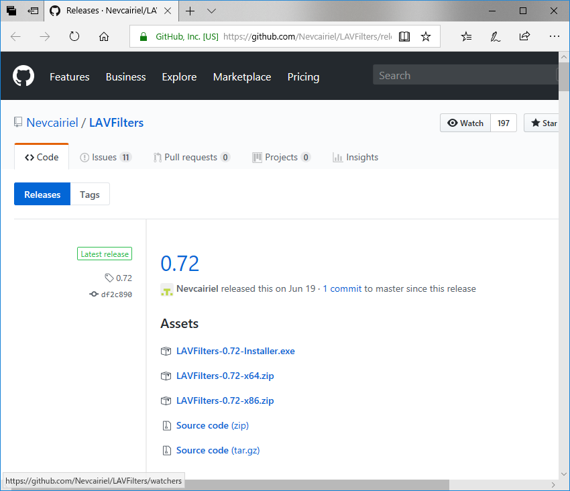Image resolution: width=570 pixels, height=491 pixels.
Task: Open the 1 commit link
Action: click(342, 289)
